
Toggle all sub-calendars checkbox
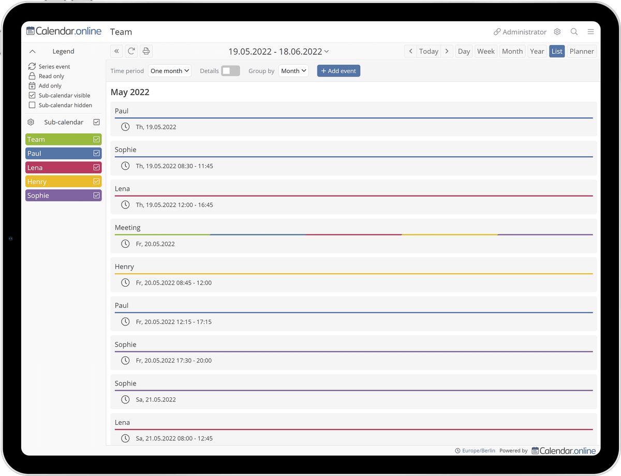click(x=96, y=123)
